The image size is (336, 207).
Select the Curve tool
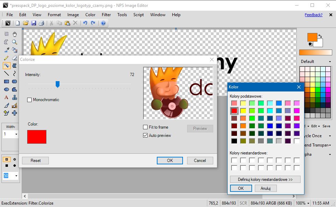pos(14,74)
